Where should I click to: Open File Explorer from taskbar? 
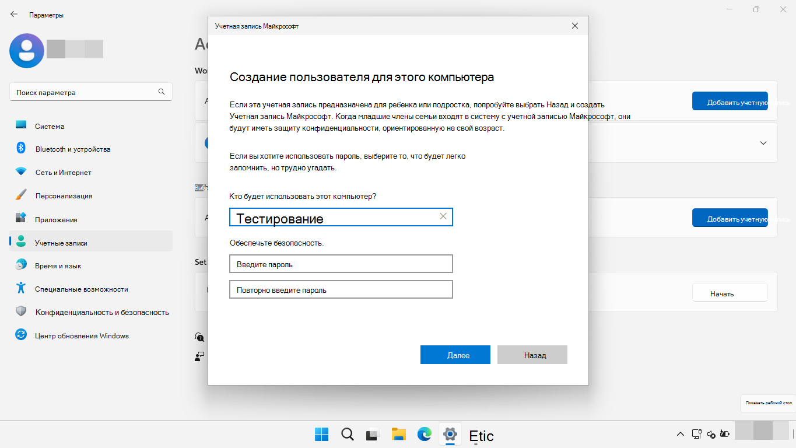(398, 435)
